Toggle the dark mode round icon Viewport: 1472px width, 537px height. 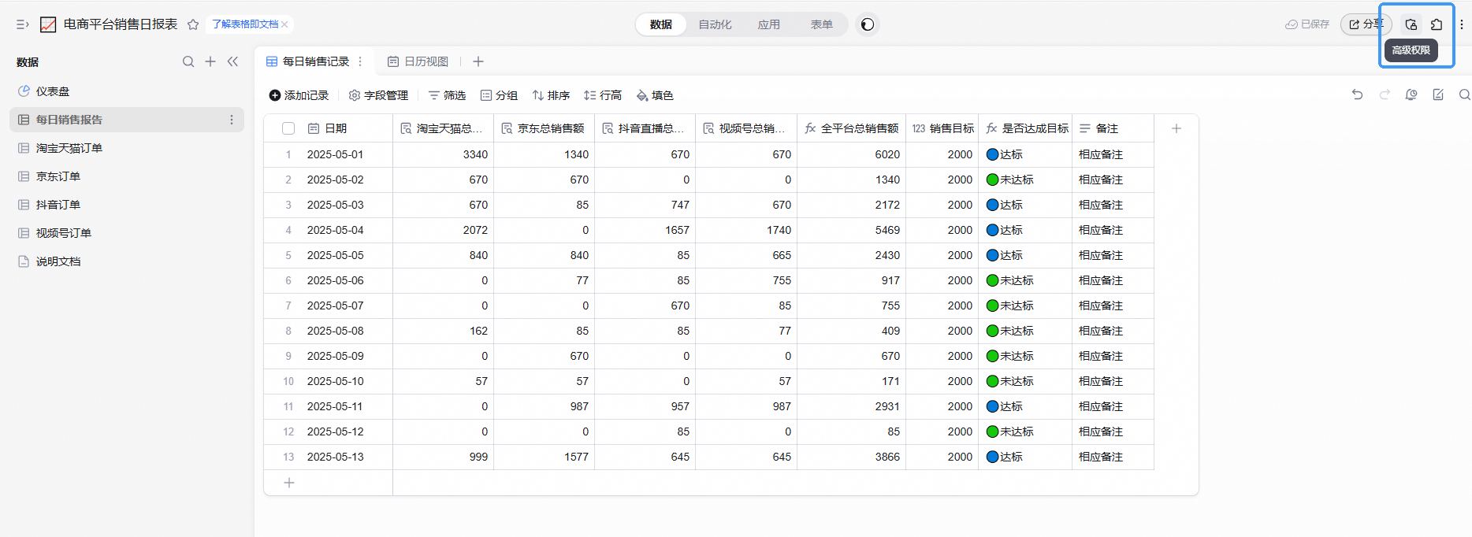[868, 24]
